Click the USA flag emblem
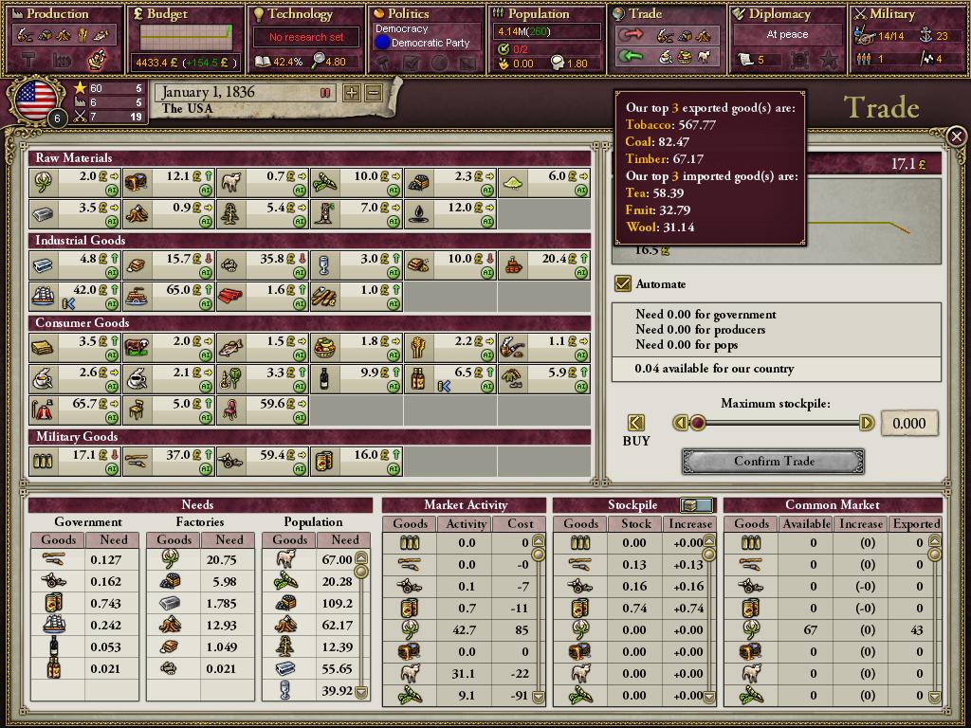971x728 pixels. coord(35,100)
